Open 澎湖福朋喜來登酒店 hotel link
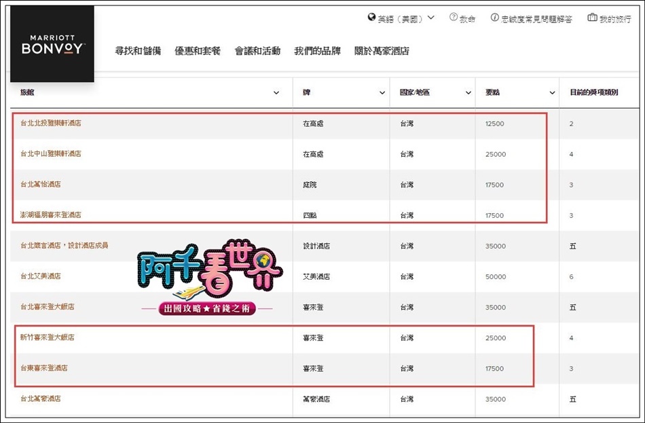Screen dimensions: 645x423 click(x=51, y=215)
